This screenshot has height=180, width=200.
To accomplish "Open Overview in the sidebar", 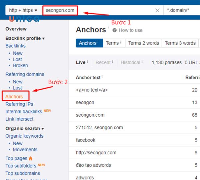I will [x=16, y=29].
